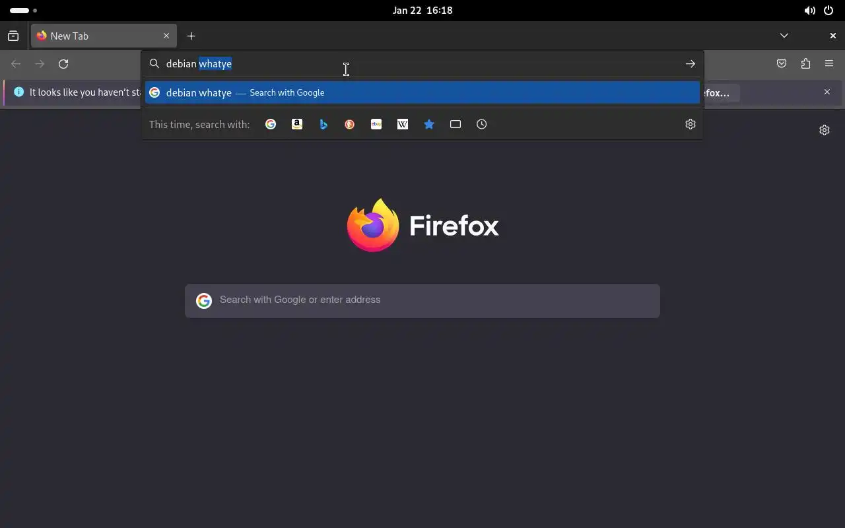This screenshot has height=528, width=845.
Task: Search history using the clock icon
Action: click(x=482, y=124)
